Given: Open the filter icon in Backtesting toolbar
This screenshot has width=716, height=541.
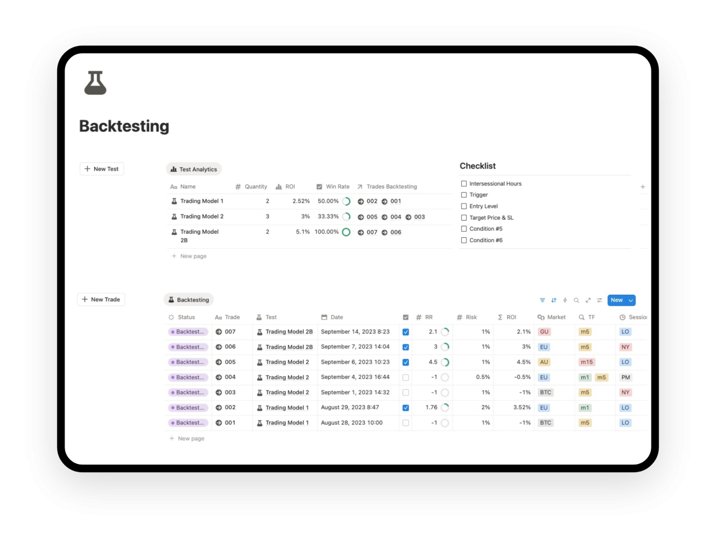Looking at the screenshot, I should 542,300.
